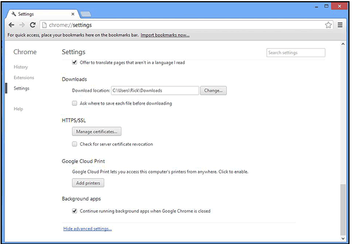Screen dimensions: 353x244
Task: Bookmark this page with the star icon
Action: pos(328,25)
